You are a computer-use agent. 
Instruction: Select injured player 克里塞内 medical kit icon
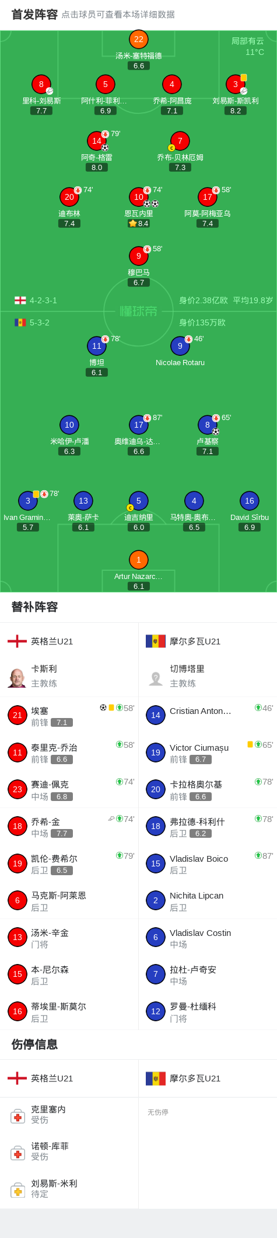(17, 1116)
